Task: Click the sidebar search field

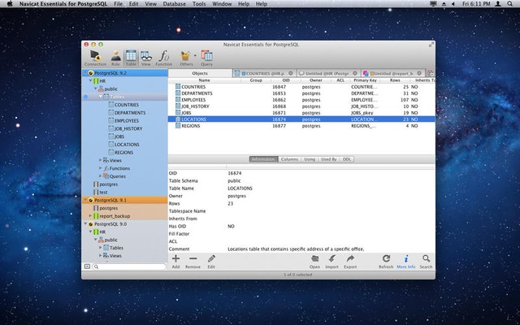Action: (x=129, y=266)
